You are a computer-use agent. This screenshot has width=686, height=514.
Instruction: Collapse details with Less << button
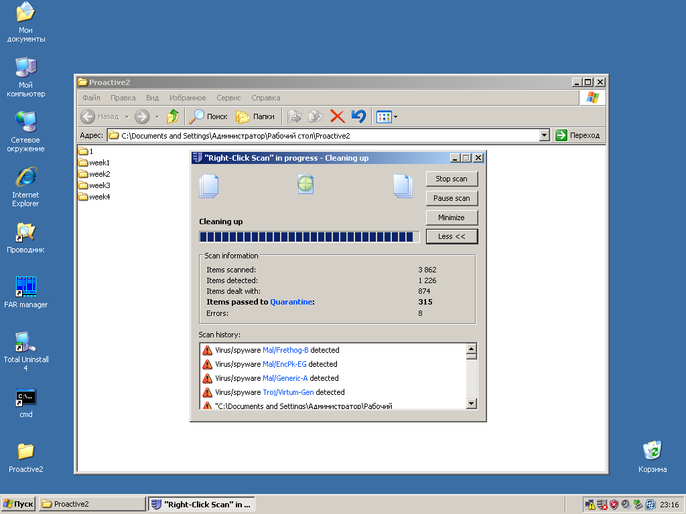pyautogui.click(x=452, y=236)
